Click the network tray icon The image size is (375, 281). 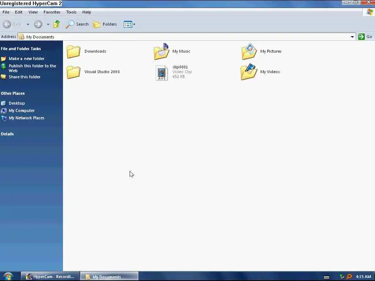coord(342,277)
